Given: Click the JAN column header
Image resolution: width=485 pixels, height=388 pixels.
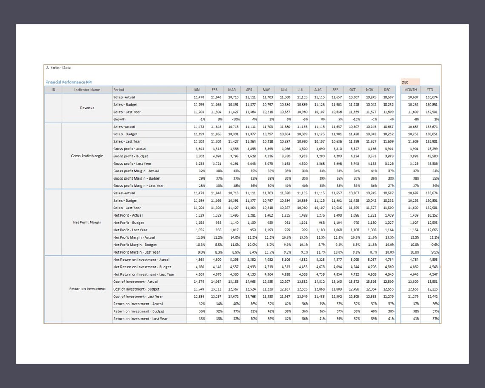Looking at the screenshot, I should [196, 90].
